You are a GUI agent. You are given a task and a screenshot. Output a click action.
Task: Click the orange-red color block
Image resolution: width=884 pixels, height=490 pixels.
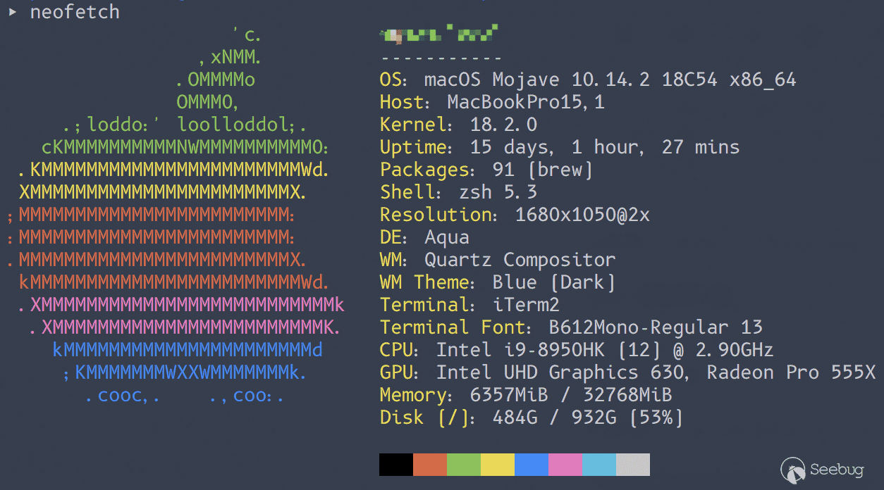(430, 465)
